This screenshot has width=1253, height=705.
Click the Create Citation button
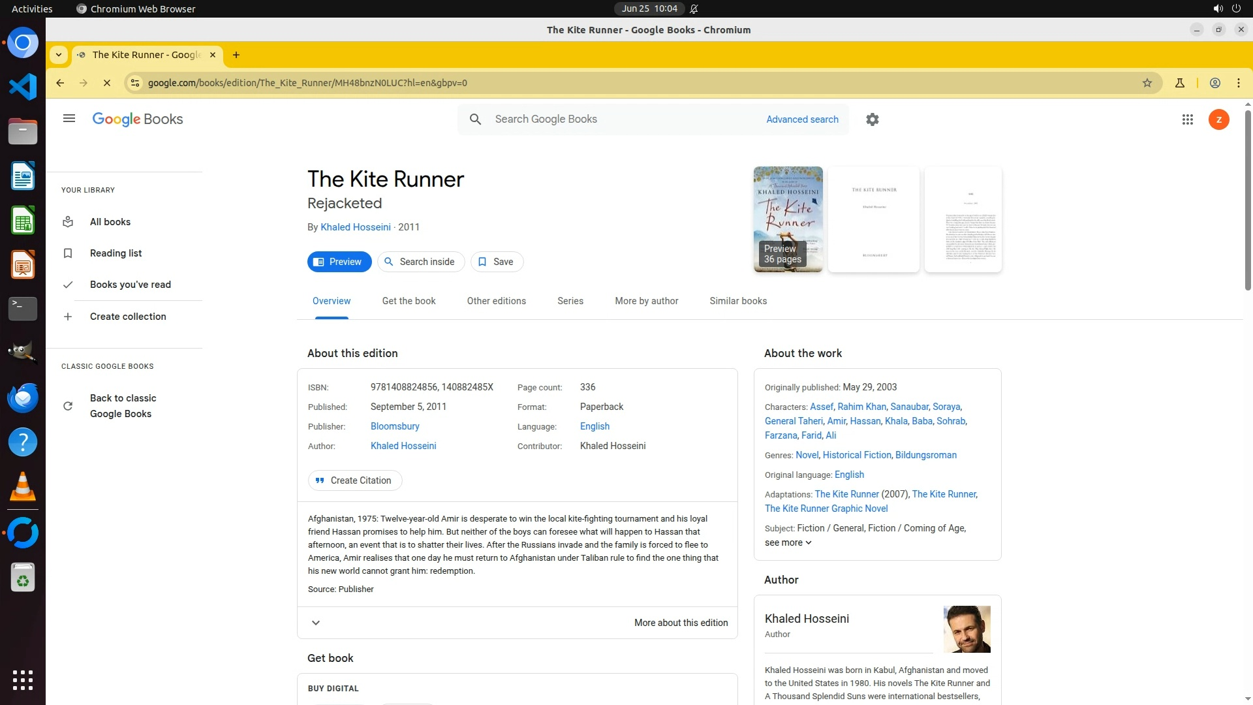pos(355,480)
